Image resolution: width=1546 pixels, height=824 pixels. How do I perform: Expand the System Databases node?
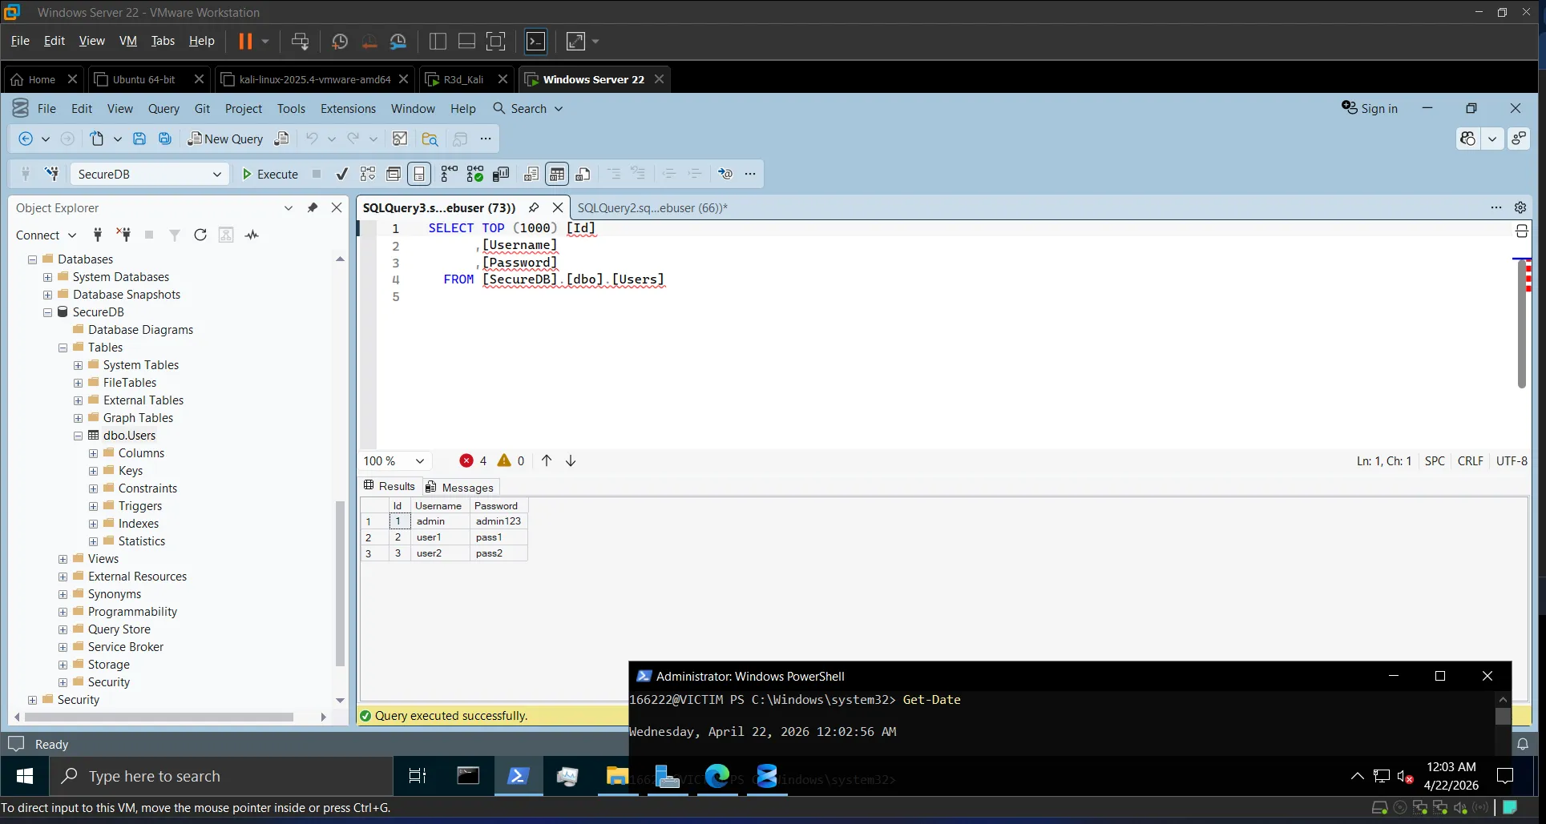point(47,277)
